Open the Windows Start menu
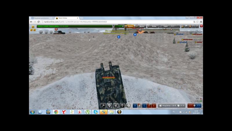The width and height of the screenshot is (232, 131). point(32,112)
